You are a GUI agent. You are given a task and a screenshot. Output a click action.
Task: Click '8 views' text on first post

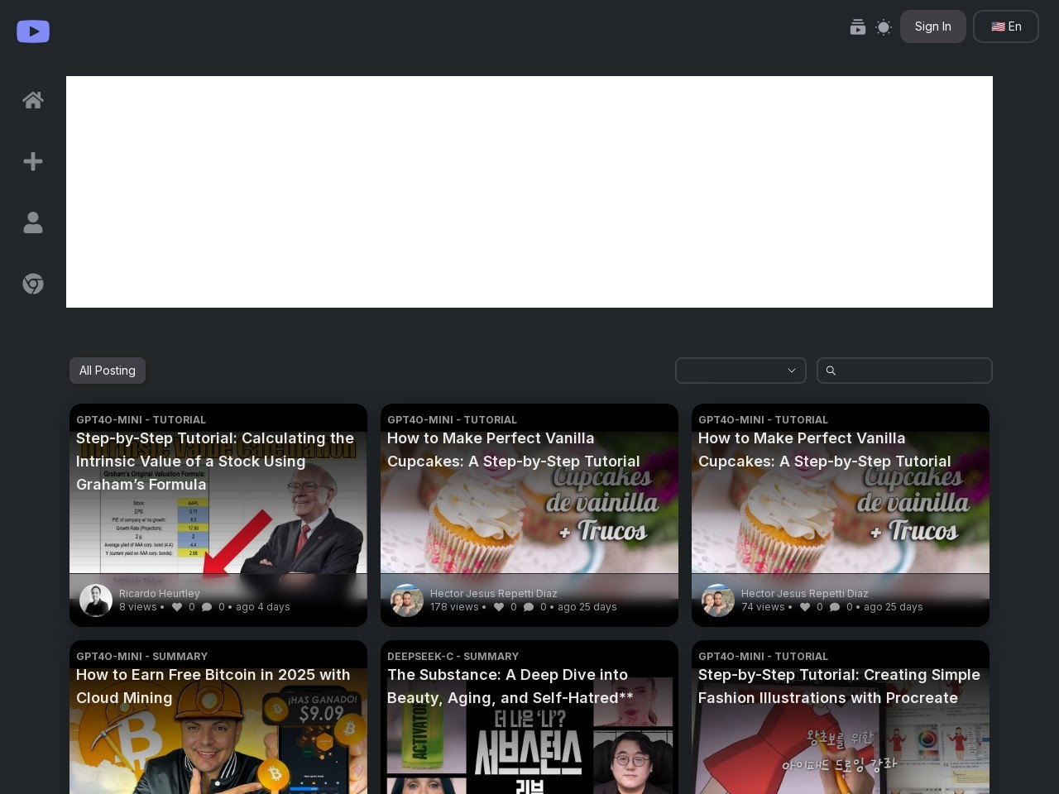138,607
